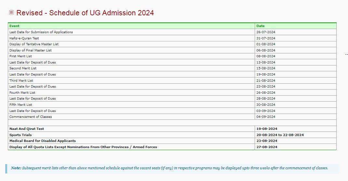Click the dotted icon beside the Revised heading

[11, 12]
